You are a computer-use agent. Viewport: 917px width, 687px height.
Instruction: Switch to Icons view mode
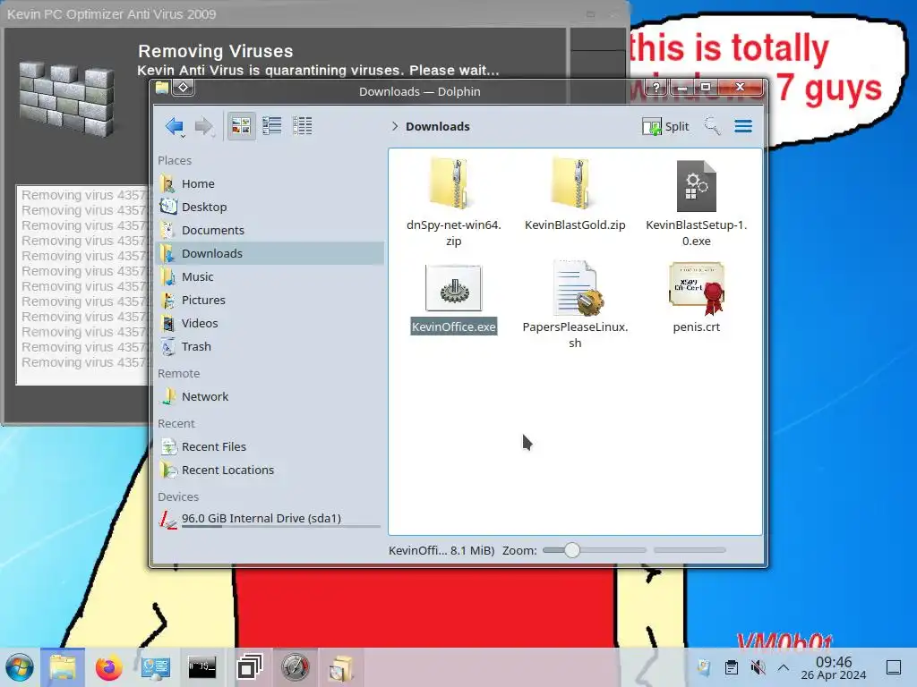click(241, 125)
